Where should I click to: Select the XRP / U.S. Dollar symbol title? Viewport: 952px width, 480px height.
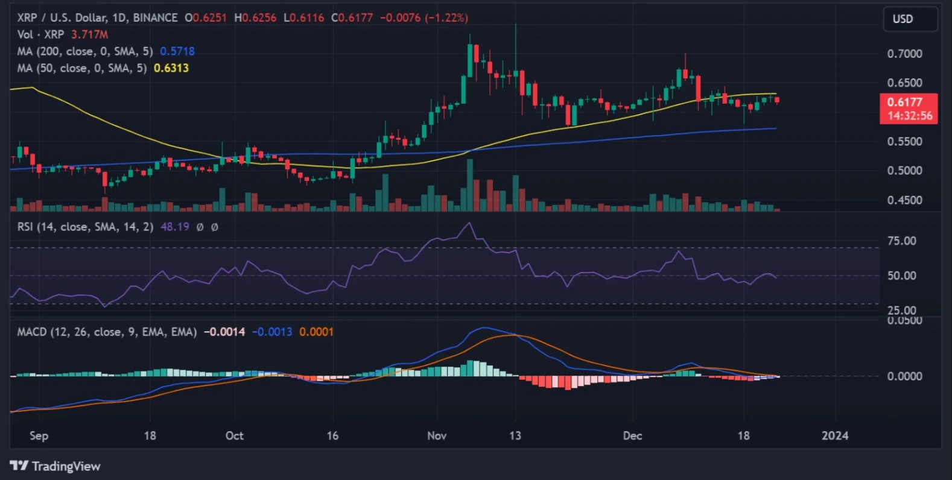(97, 17)
